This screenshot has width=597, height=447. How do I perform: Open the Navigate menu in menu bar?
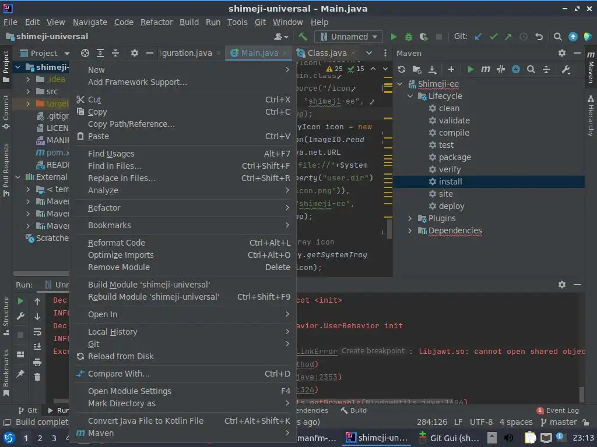(90, 23)
